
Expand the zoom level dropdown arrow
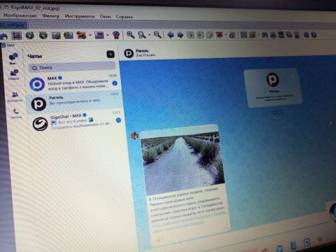point(149,35)
